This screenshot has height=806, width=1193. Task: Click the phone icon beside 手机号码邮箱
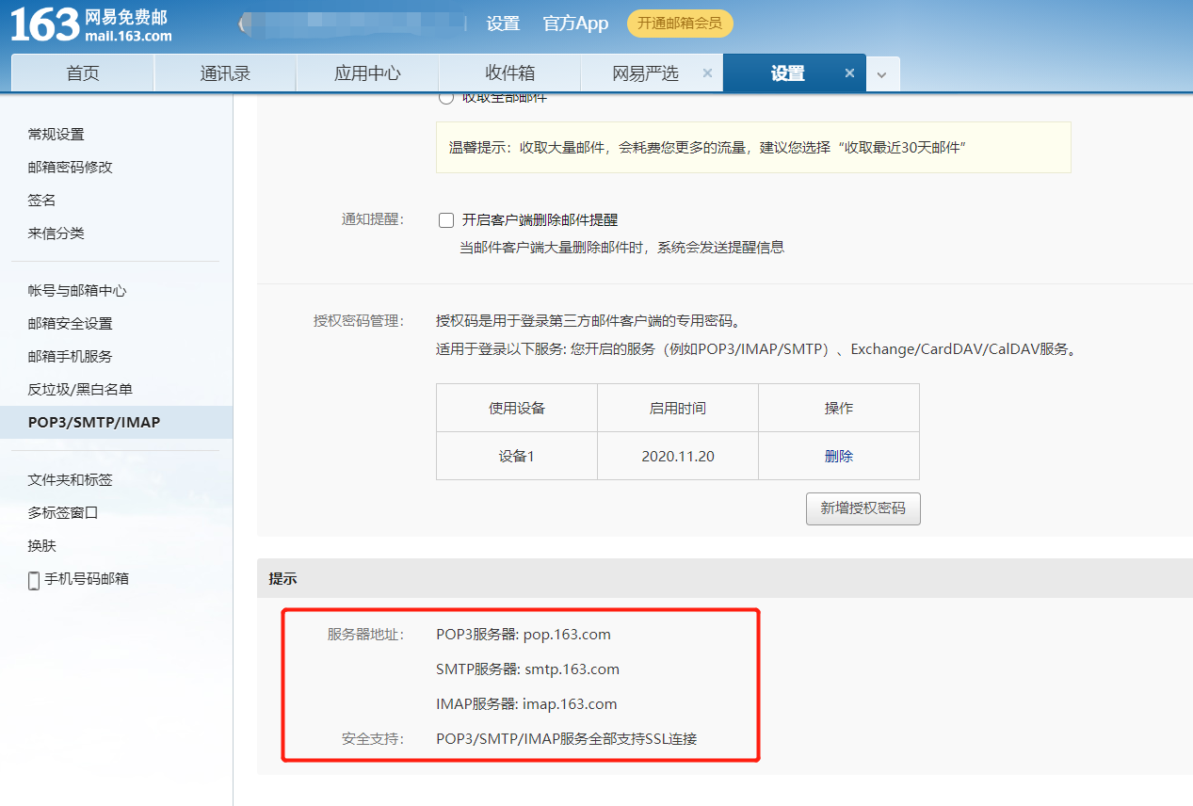click(34, 580)
